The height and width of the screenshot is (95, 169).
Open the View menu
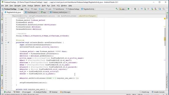tap(11, 6)
